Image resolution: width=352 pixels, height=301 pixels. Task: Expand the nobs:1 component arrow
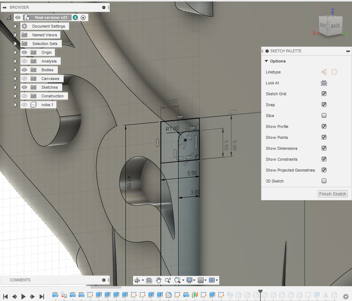tap(15, 105)
